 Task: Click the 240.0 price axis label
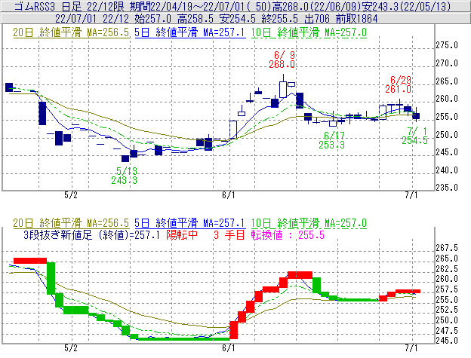coord(447,170)
